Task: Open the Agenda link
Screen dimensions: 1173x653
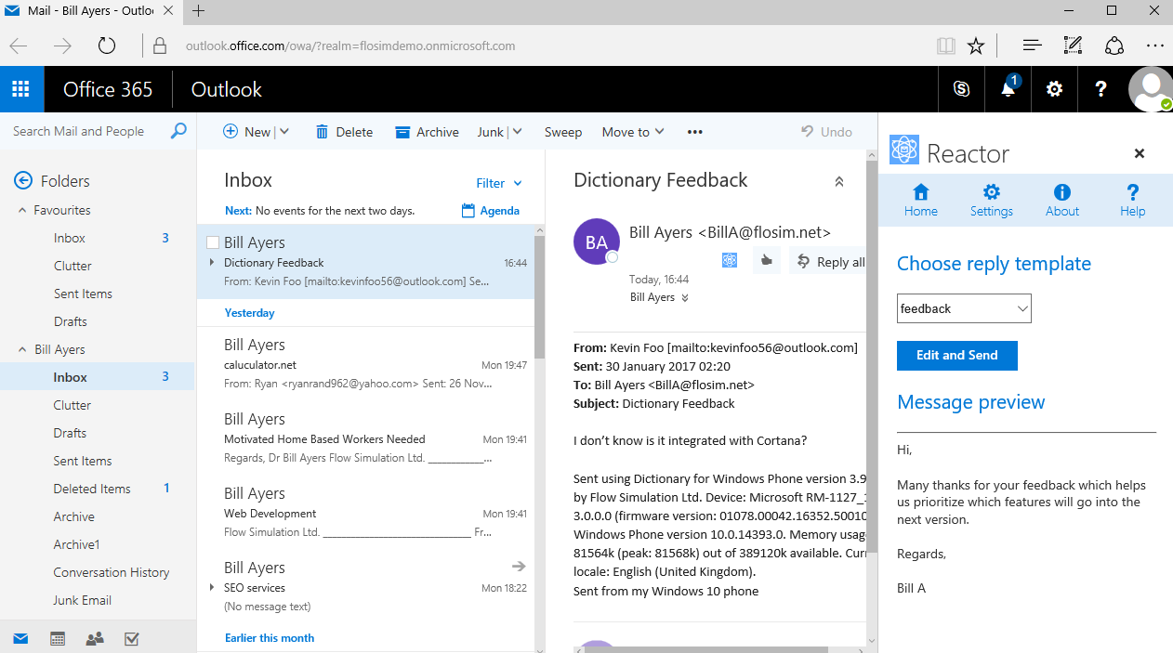Action: pos(491,211)
